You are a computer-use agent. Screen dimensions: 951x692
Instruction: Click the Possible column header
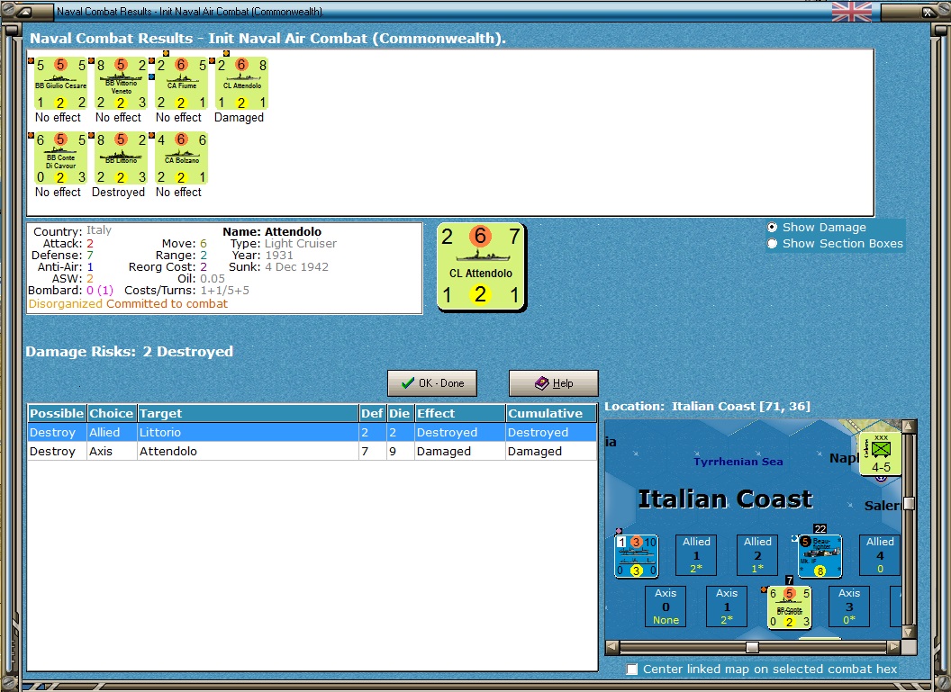point(57,413)
